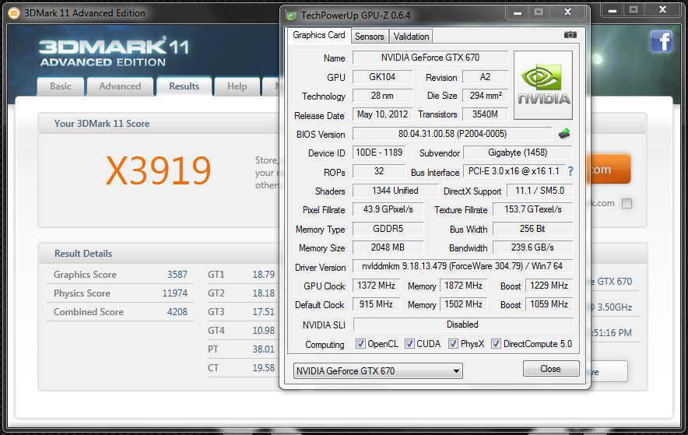Open the Validation tab
The width and height of the screenshot is (688, 435).
(x=411, y=37)
